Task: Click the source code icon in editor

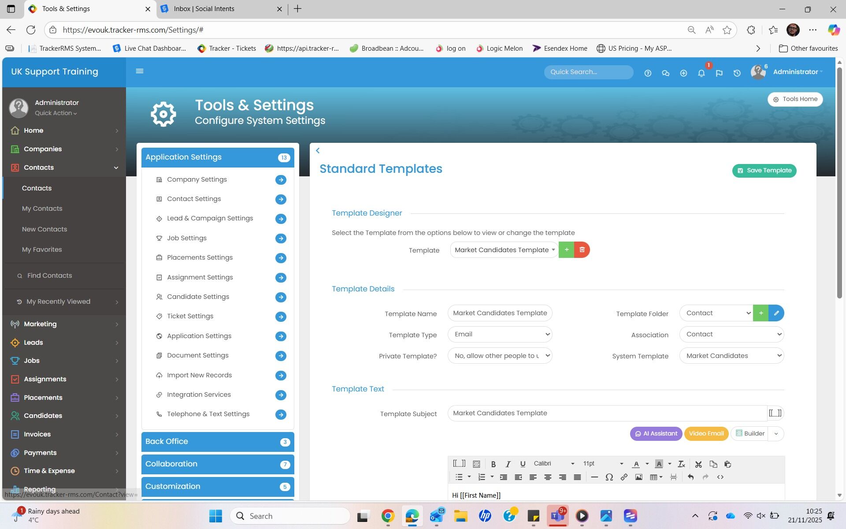Action: coord(720,477)
